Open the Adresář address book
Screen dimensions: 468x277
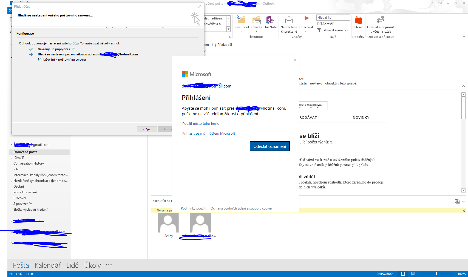tap(325, 24)
